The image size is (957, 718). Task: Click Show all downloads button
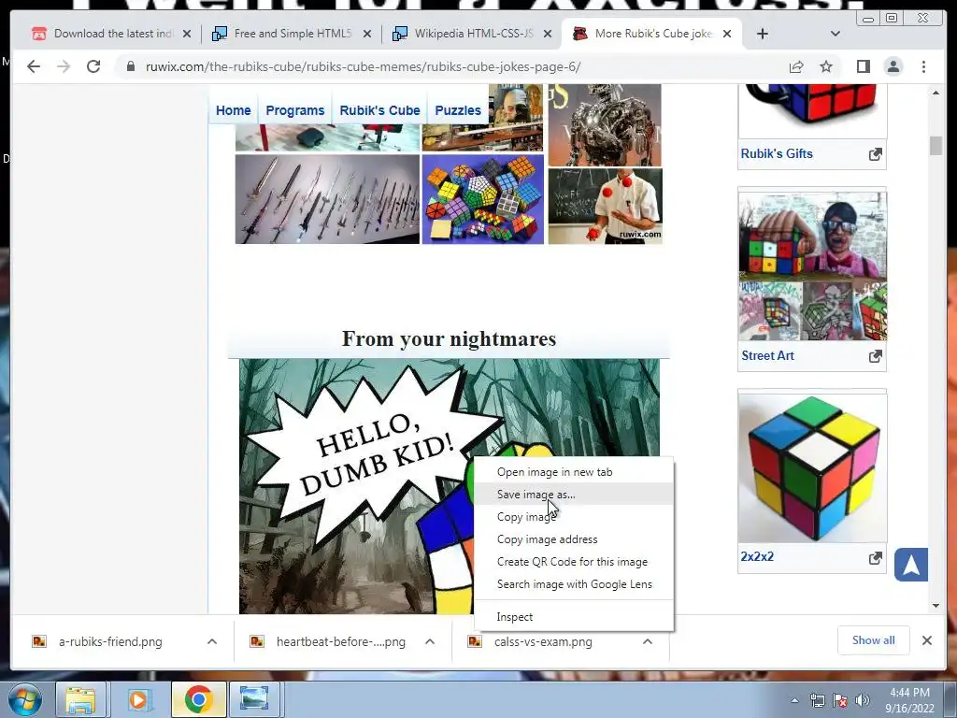coord(874,640)
